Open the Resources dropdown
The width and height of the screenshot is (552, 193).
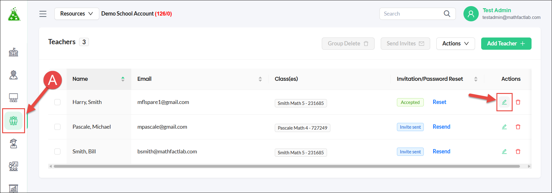(x=77, y=14)
